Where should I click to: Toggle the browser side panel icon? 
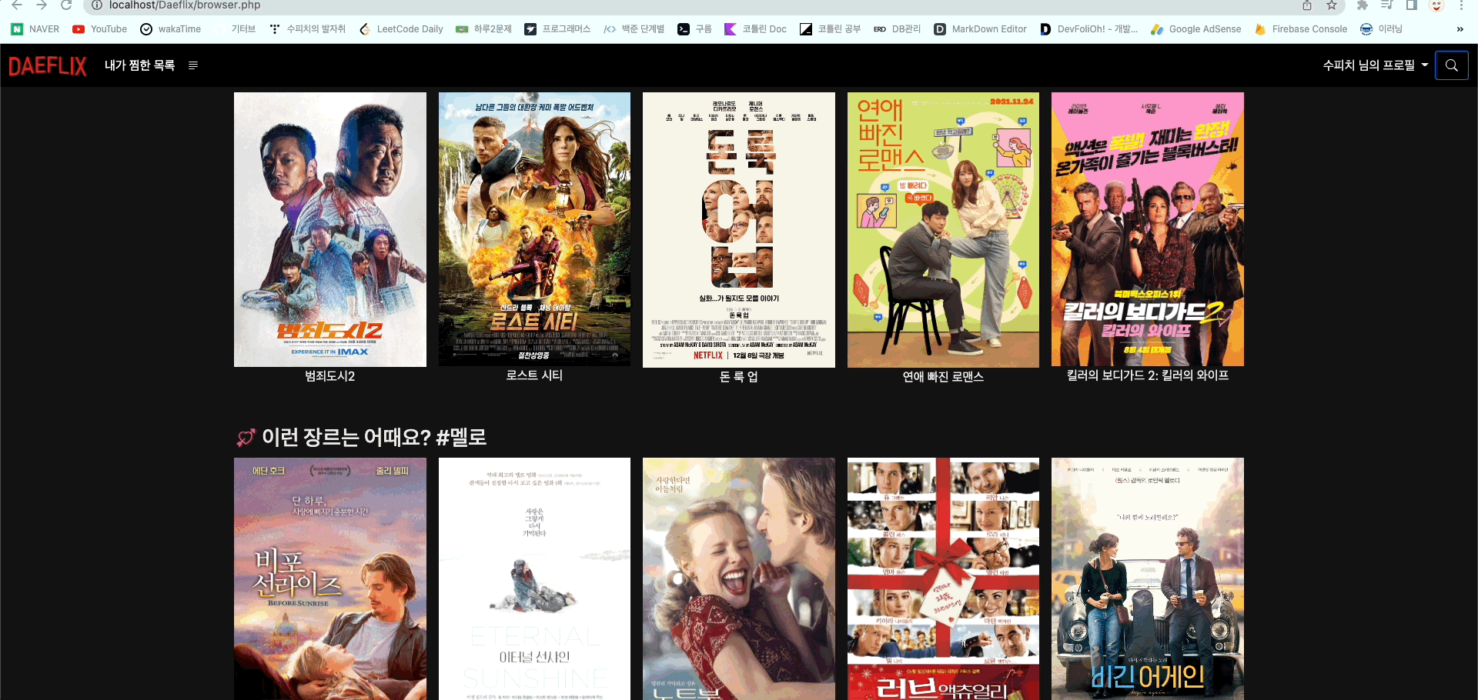tap(1412, 5)
